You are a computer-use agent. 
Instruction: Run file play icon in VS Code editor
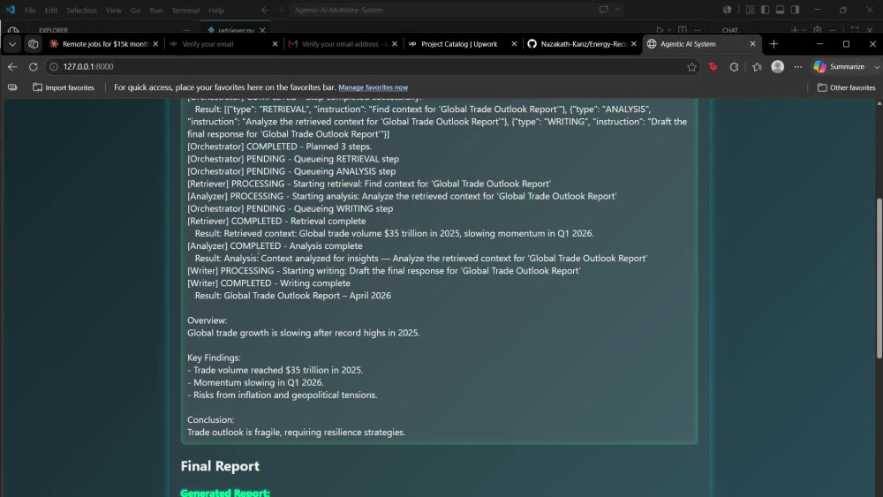[660, 30]
